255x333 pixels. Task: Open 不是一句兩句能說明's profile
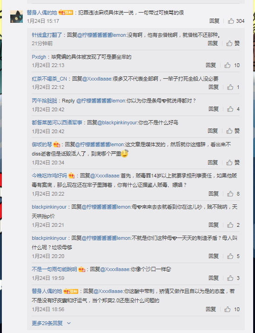point(54,269)
